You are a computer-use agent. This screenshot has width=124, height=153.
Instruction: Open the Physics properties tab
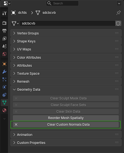(4, 87)
